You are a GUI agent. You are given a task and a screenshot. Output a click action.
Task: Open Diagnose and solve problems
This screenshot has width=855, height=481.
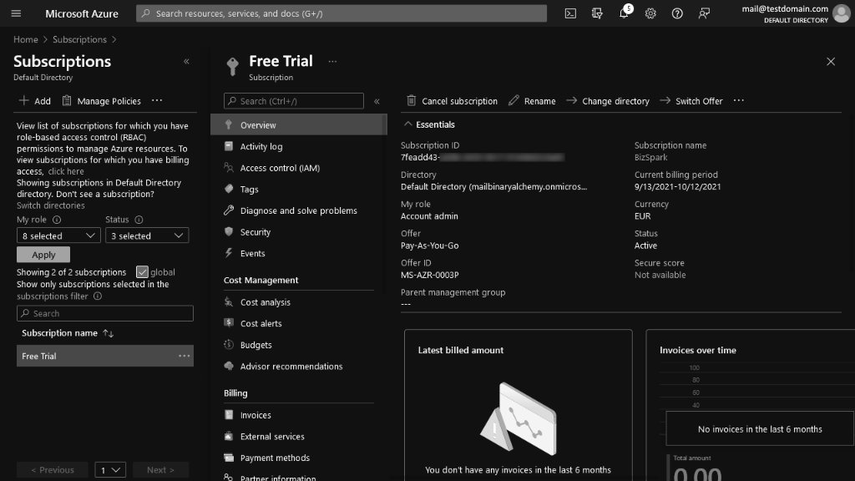pyautogui.click(x=298, y=210)
